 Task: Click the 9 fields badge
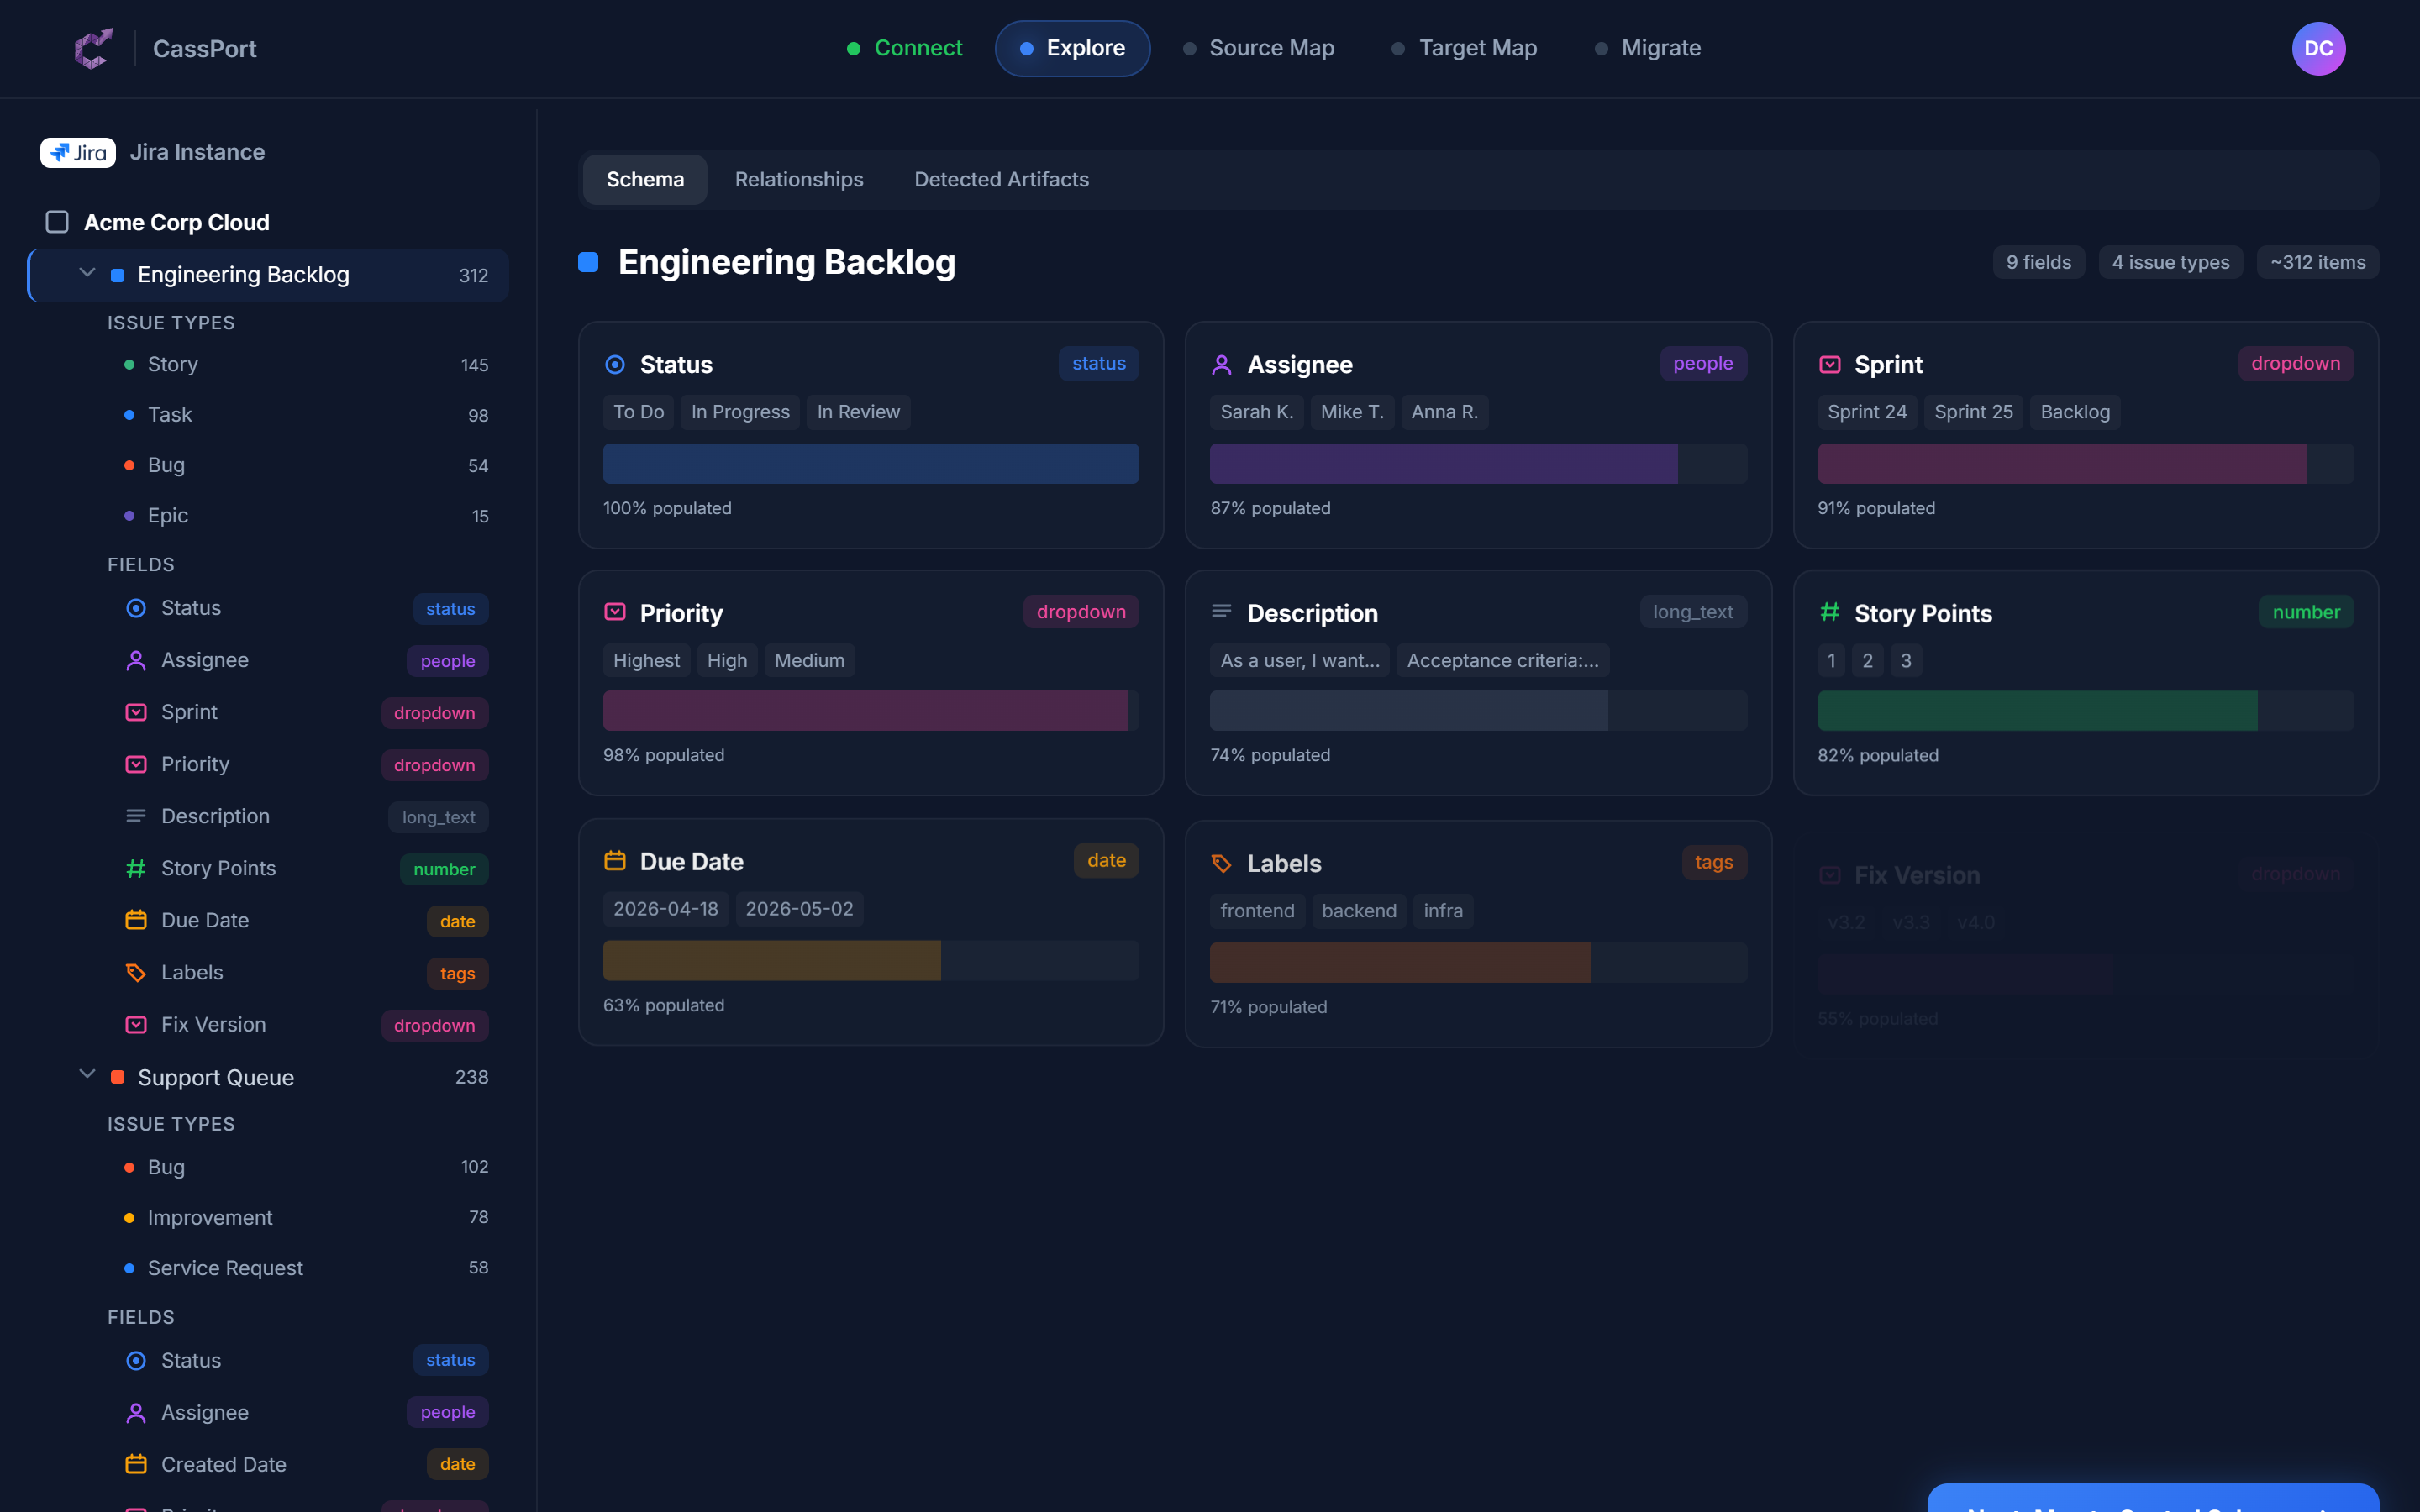[2038, 262]
